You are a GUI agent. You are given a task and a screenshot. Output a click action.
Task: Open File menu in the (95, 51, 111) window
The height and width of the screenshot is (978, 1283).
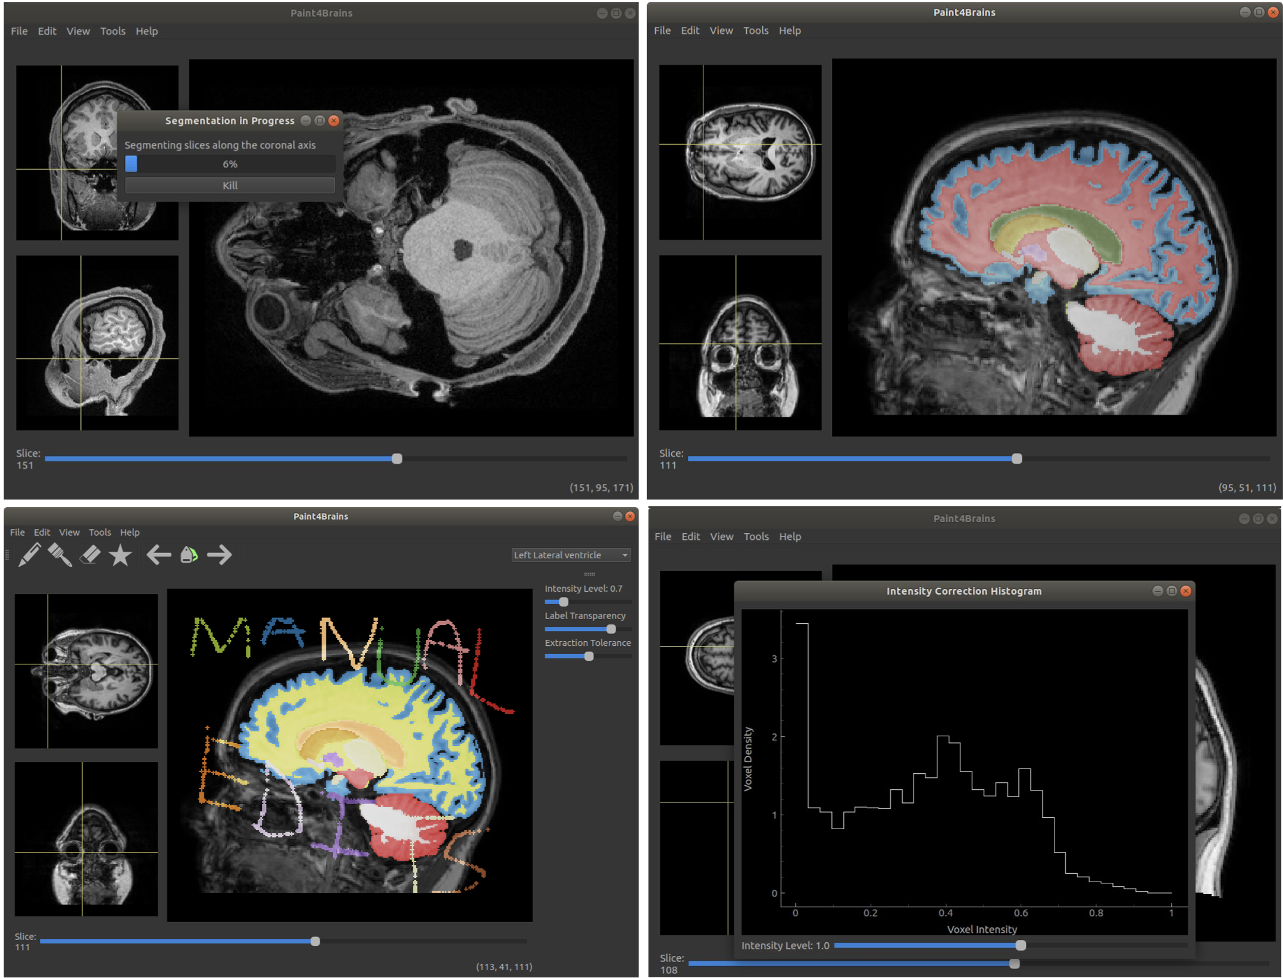(x=662, y=30)
